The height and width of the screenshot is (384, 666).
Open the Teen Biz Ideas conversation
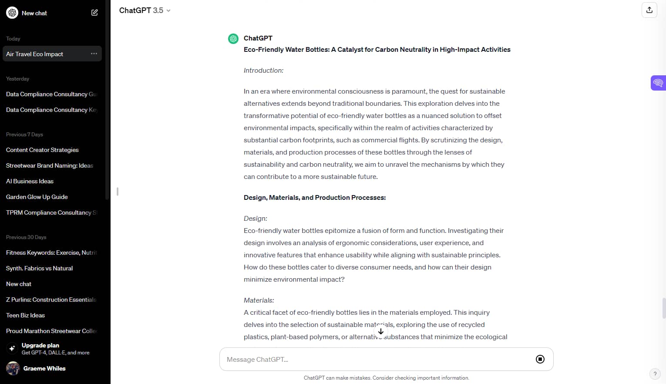[x=25, y=315]
